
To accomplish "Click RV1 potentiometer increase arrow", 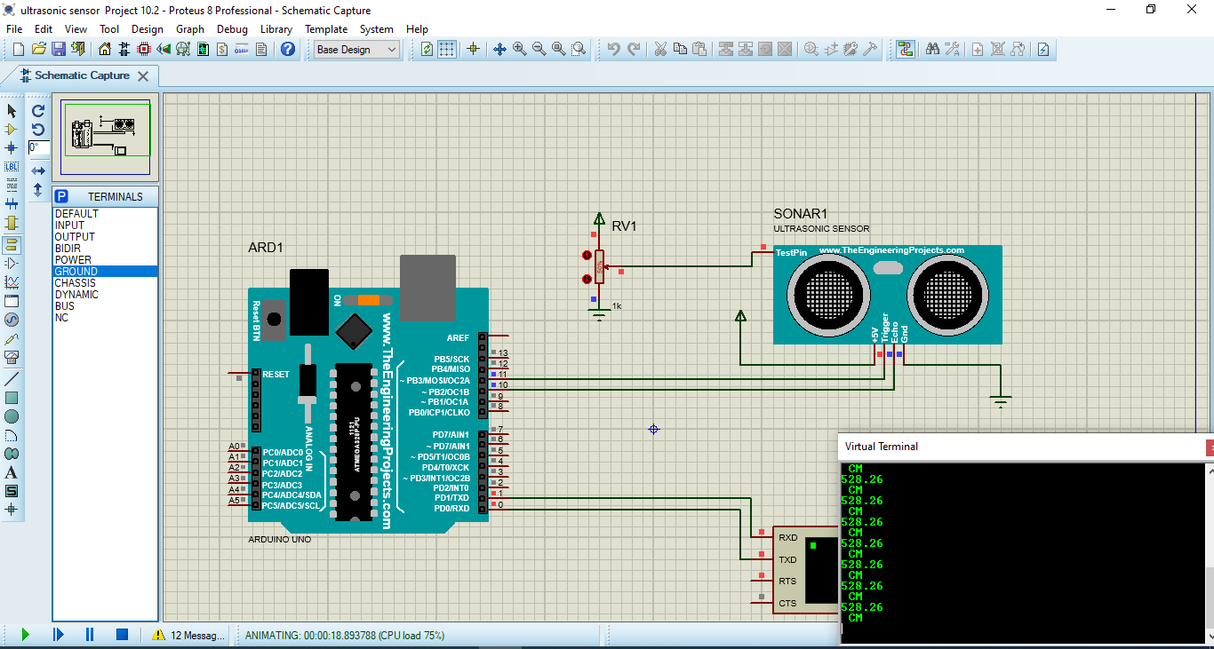I will point(587,255).
